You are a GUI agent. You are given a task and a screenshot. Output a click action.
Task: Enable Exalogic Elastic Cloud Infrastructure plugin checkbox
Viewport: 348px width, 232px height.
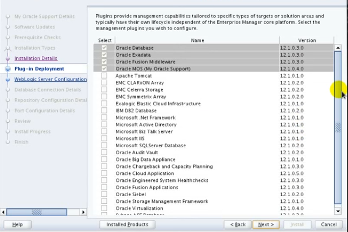click(104, 104)
